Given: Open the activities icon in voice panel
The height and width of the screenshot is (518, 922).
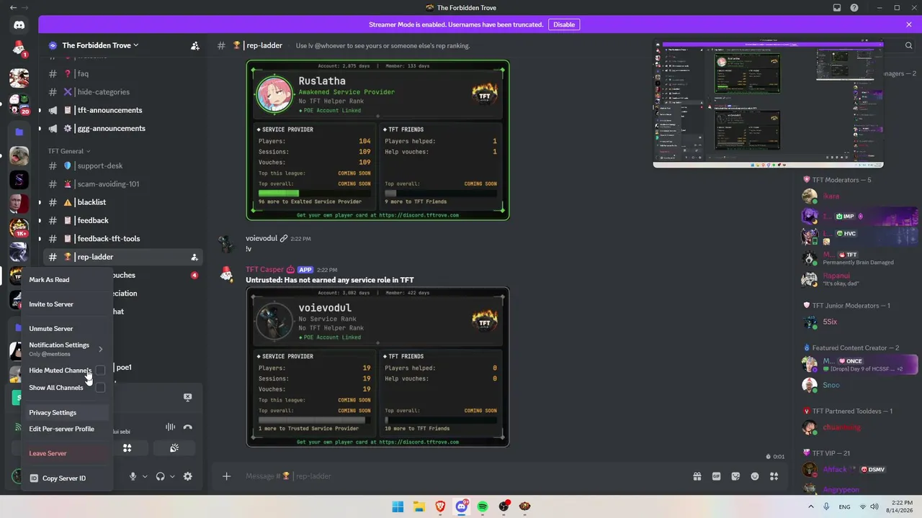Looking at the screenshot, I should tap(127, 448).
